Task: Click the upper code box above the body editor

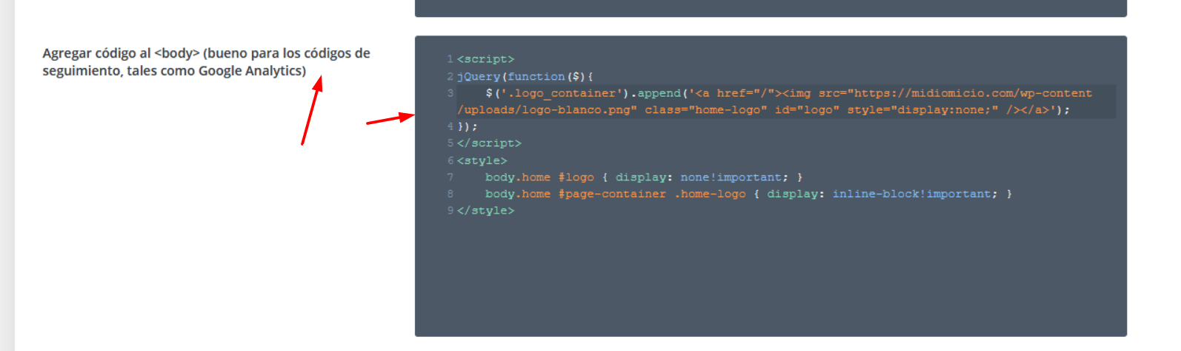Action: [771, 8]
